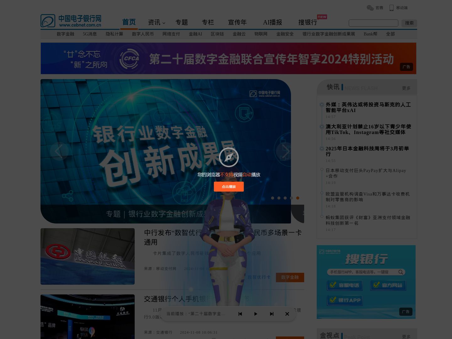
Task: Click 更多 in 金视点 panel
Action: (x=406, y=336)
